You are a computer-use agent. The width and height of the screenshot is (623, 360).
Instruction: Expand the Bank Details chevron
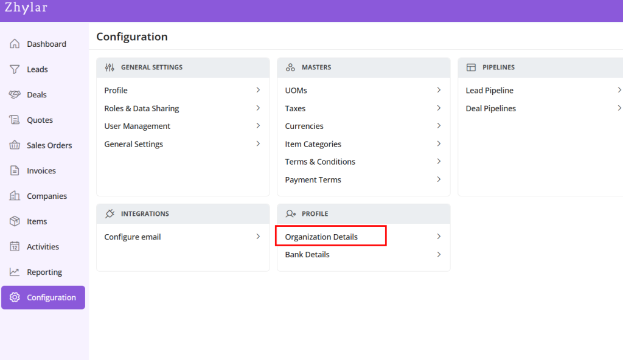439,255
